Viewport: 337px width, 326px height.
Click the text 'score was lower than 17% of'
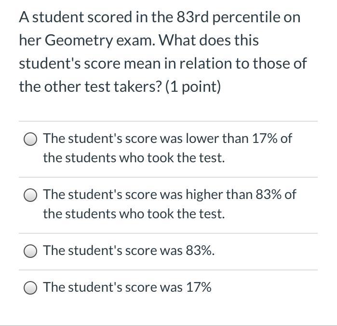click(x=209, y=138)
